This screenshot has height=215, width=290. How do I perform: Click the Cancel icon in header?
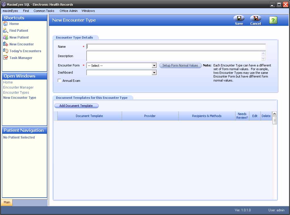coord(256,18)
